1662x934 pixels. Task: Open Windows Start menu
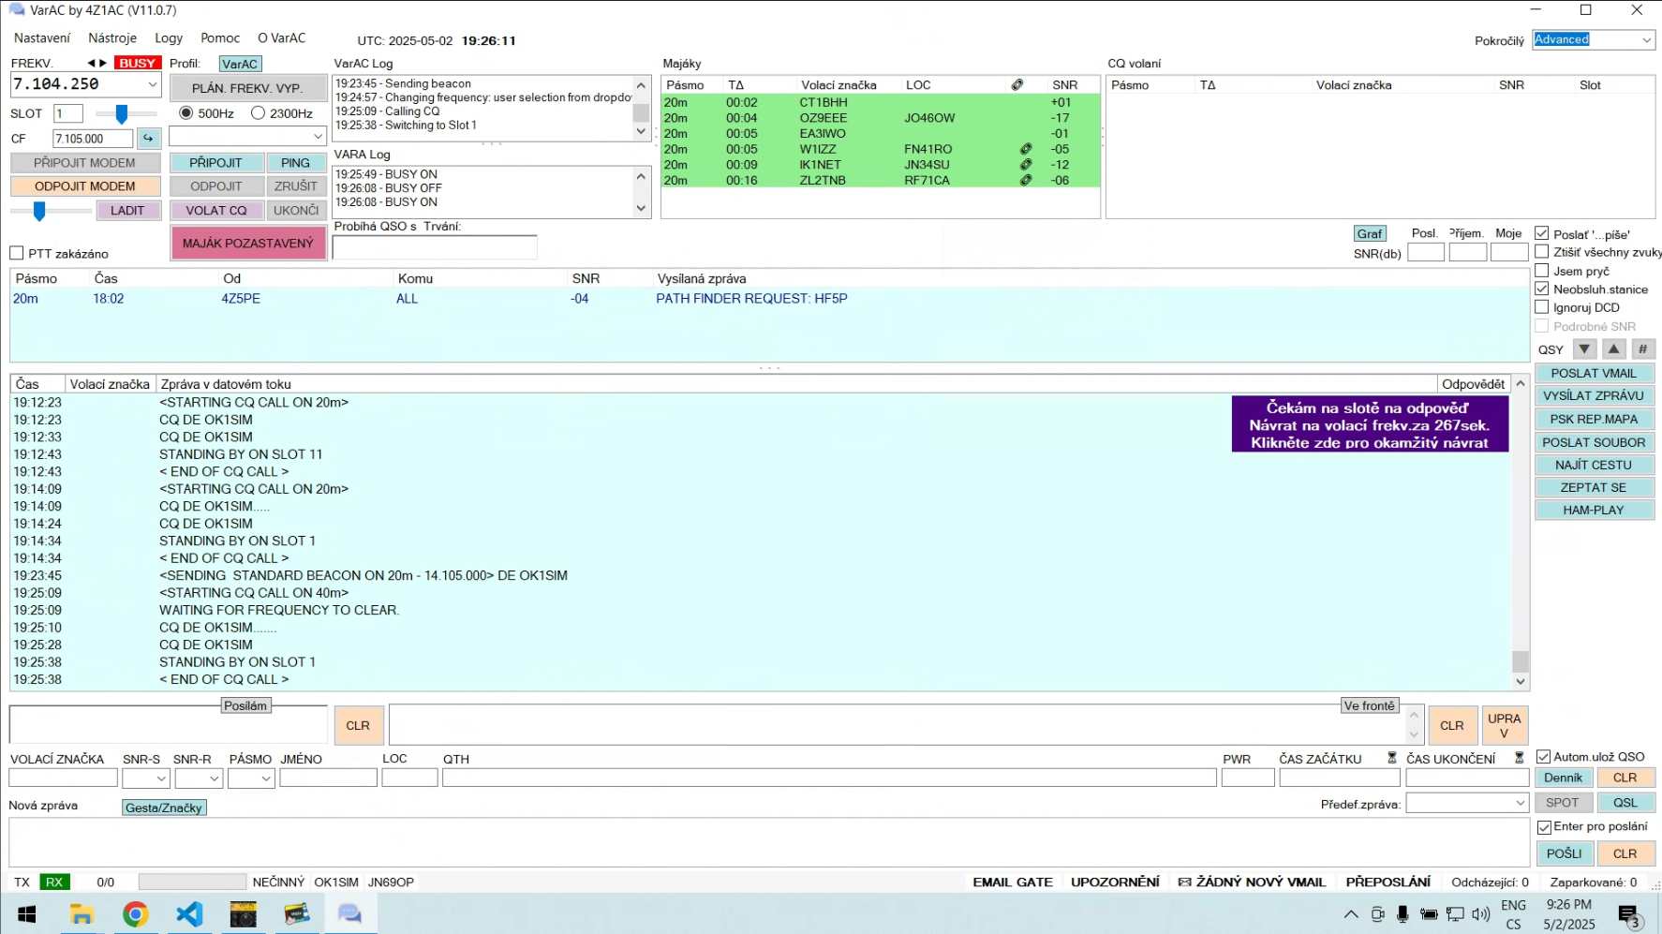coord(27,914)
